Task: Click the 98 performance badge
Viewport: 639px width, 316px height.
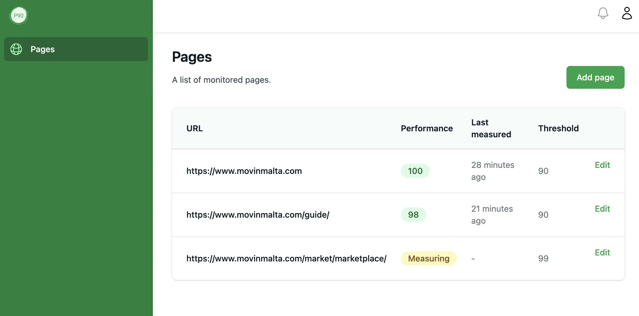Action: point(413,215)
